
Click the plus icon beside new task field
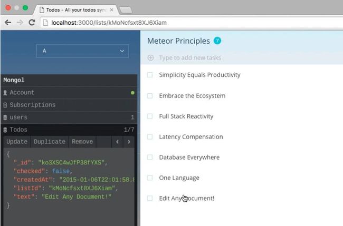pos(150,57)
